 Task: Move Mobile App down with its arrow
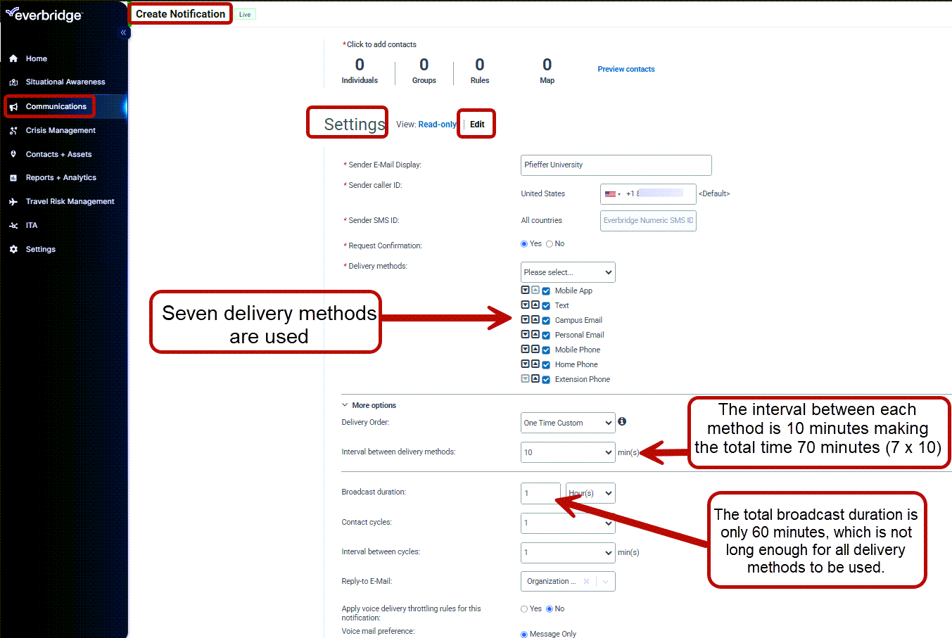coord(525,290)
